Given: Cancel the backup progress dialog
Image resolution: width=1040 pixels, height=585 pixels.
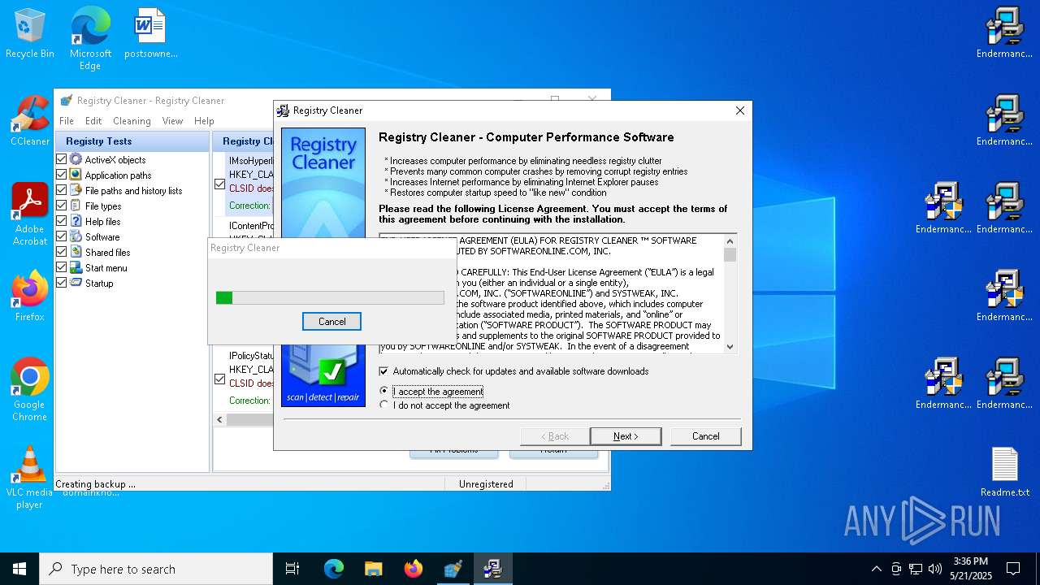Looking at the screenshot, I should tap(331, 322).
